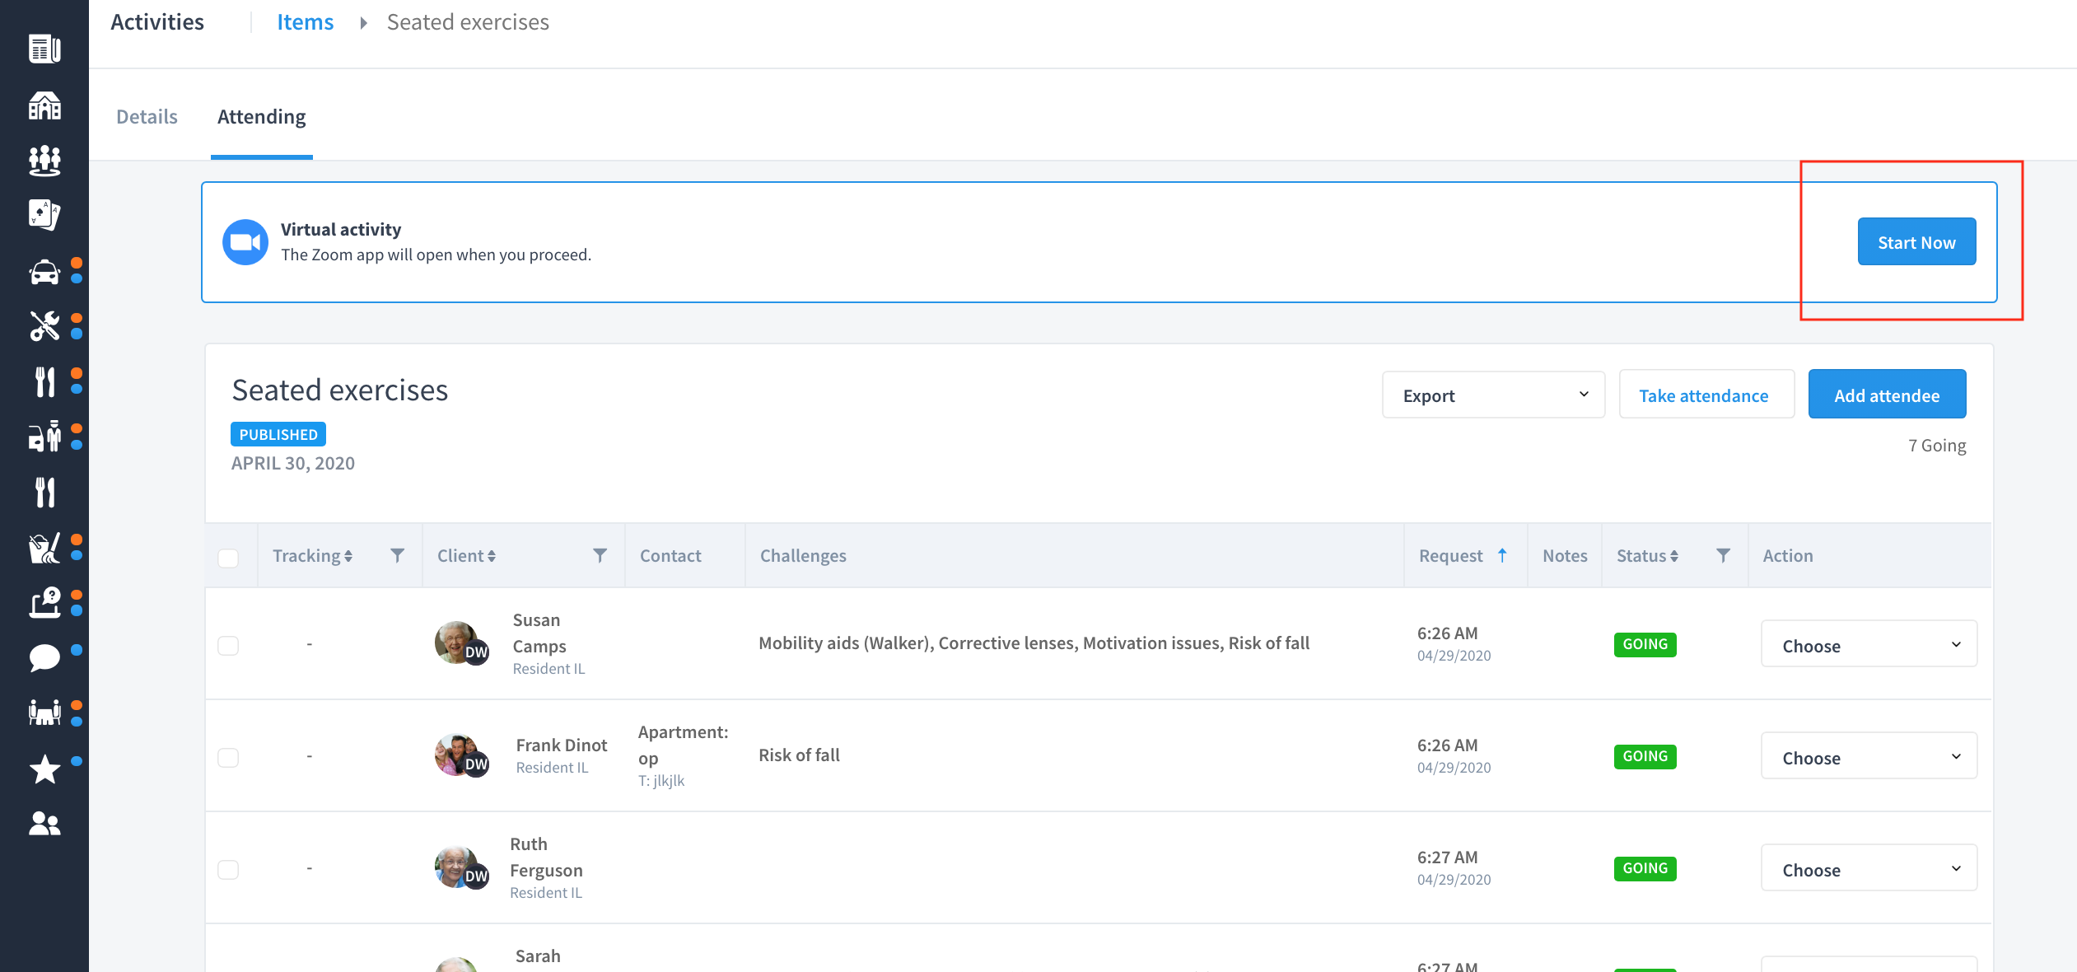The width and height of the screenshot is (2077, 972).
Task: Click the GOING status badge for Frank Dinot
Action: click(x=1645, y=756)
